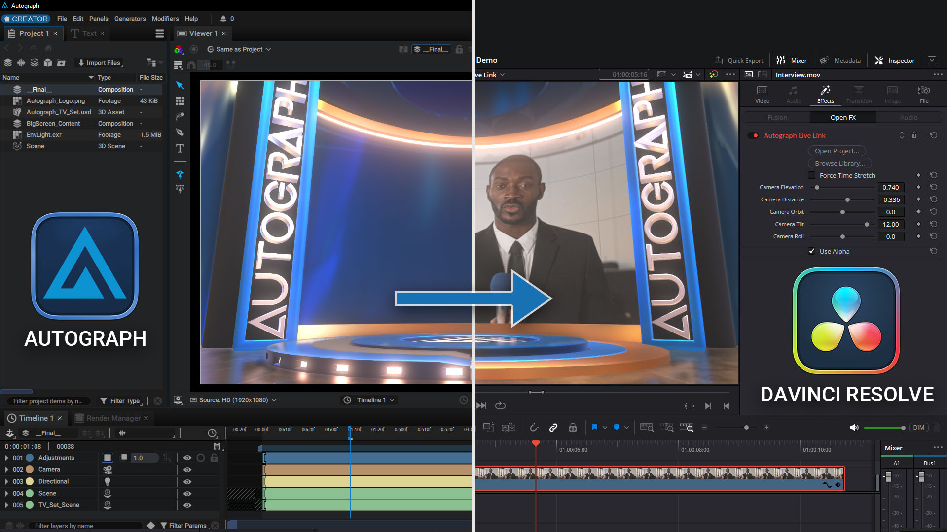Select the Effects inspector tab
This screenshot has width=947, height=532.
click(x=825, y=94)
